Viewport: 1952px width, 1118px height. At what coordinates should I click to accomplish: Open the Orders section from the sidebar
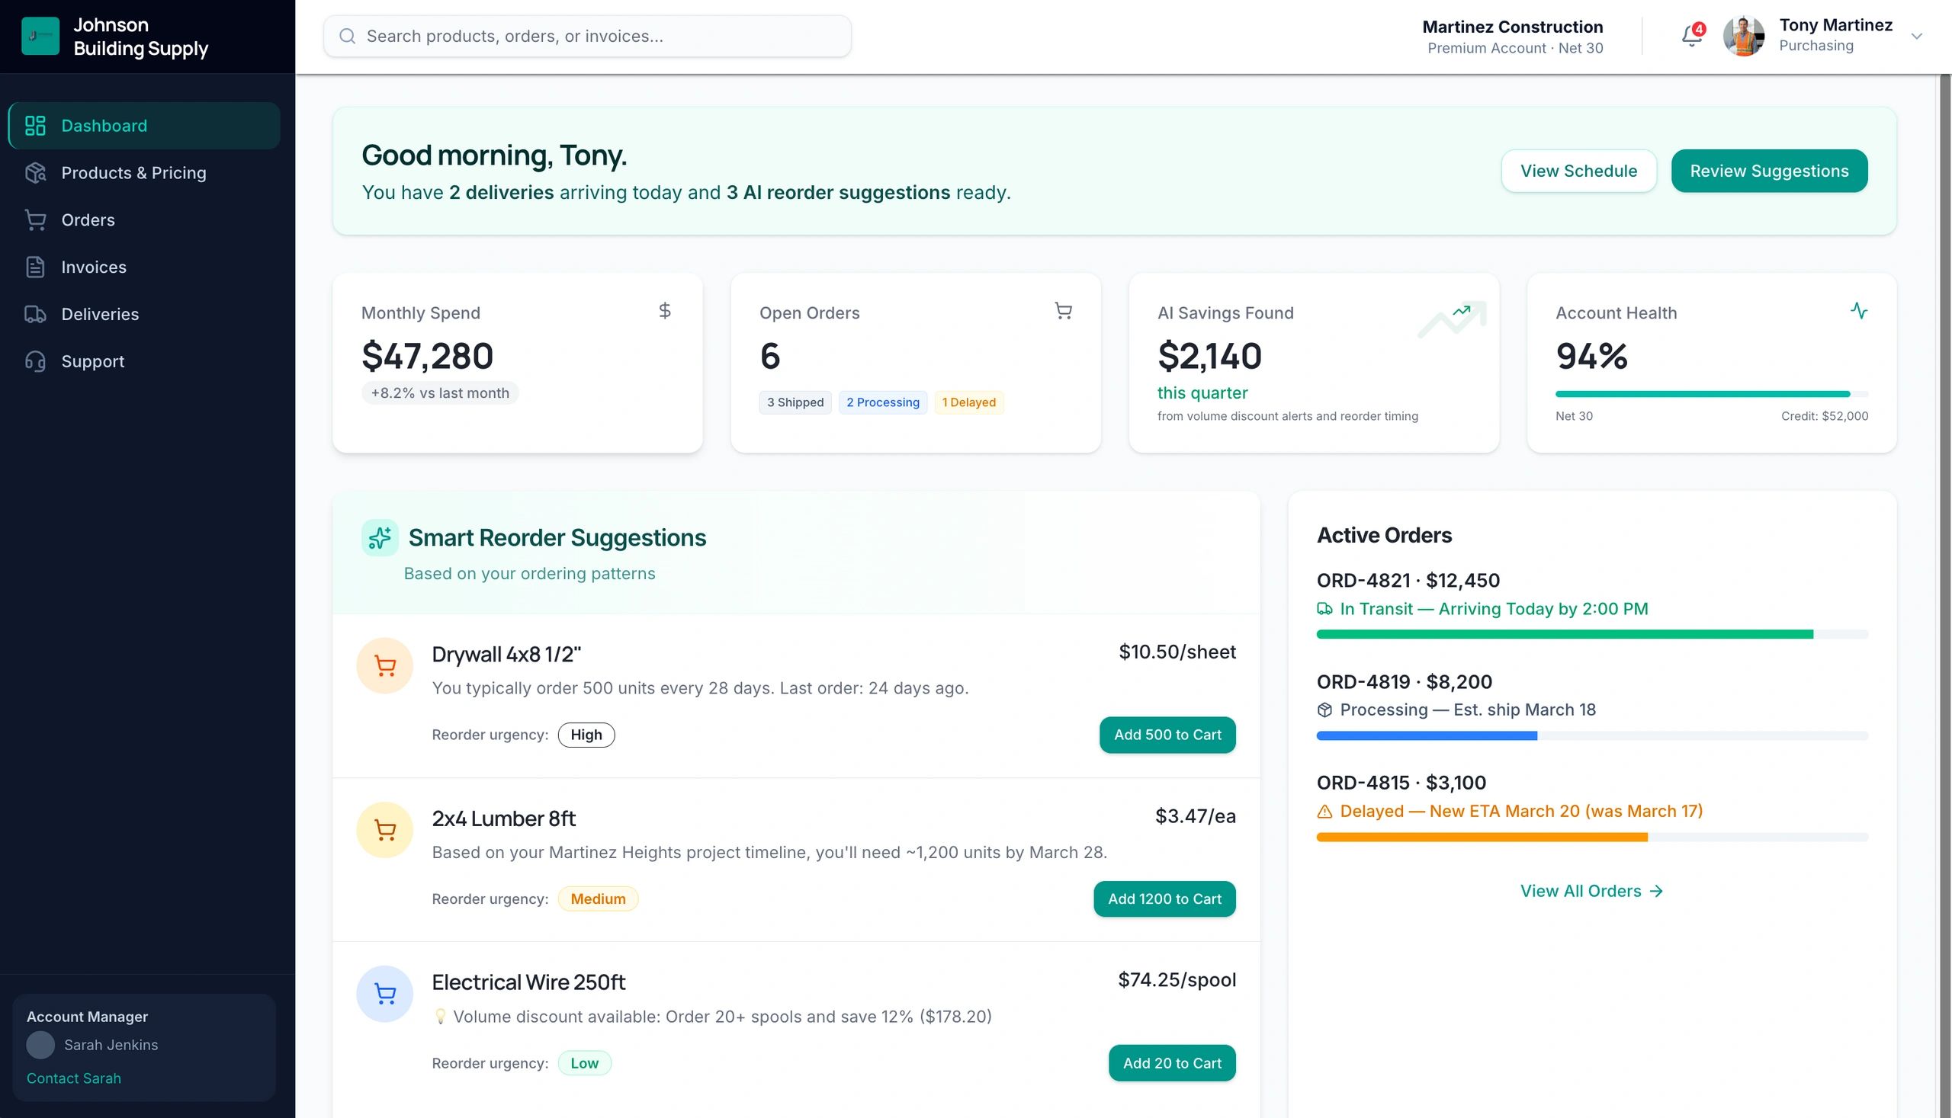(x=88, y=219)
